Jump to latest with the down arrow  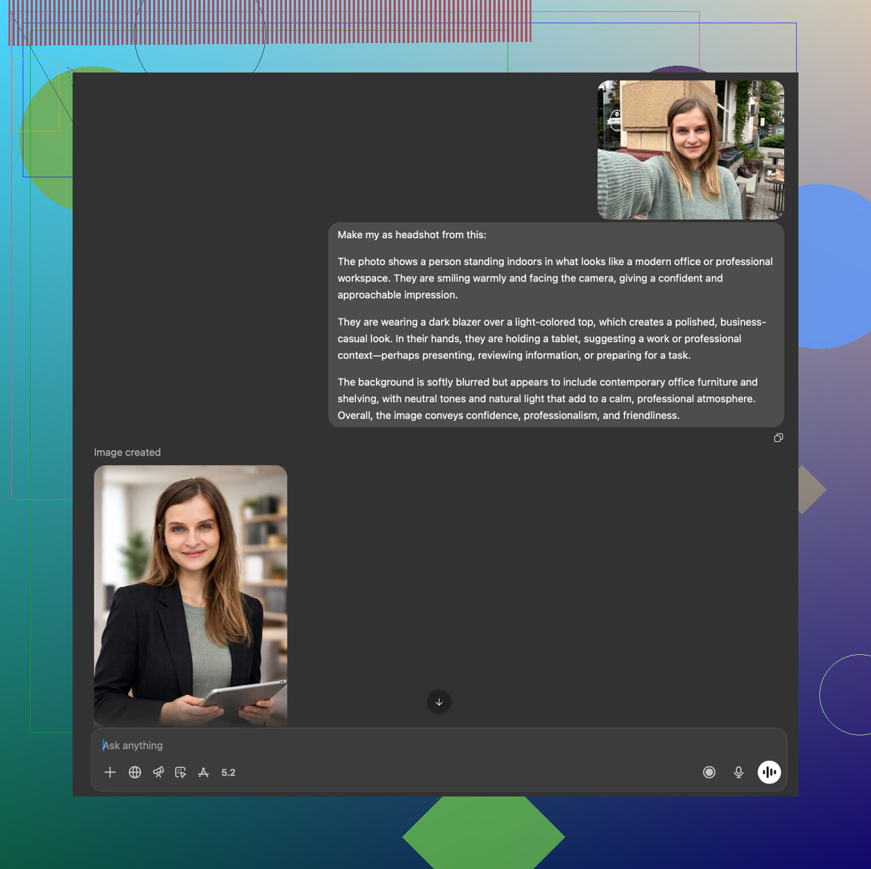click(x=439, y=702)
